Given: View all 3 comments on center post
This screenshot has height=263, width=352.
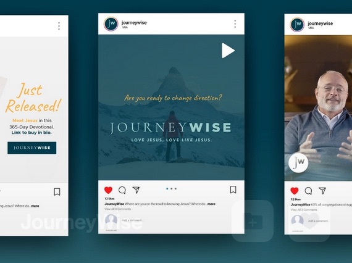Looking at the screenshot, I should pos(117,209).
